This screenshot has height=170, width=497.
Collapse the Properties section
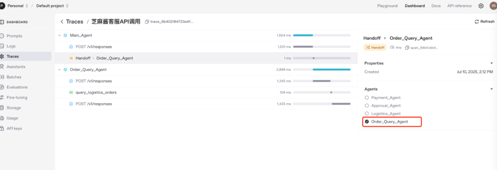coord(491,63)
